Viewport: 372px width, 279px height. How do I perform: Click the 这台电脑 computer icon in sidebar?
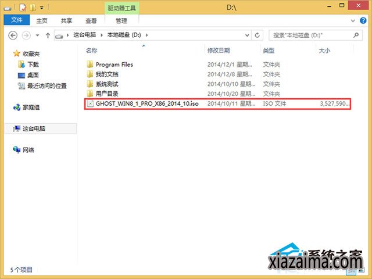[x=17, y=128]
